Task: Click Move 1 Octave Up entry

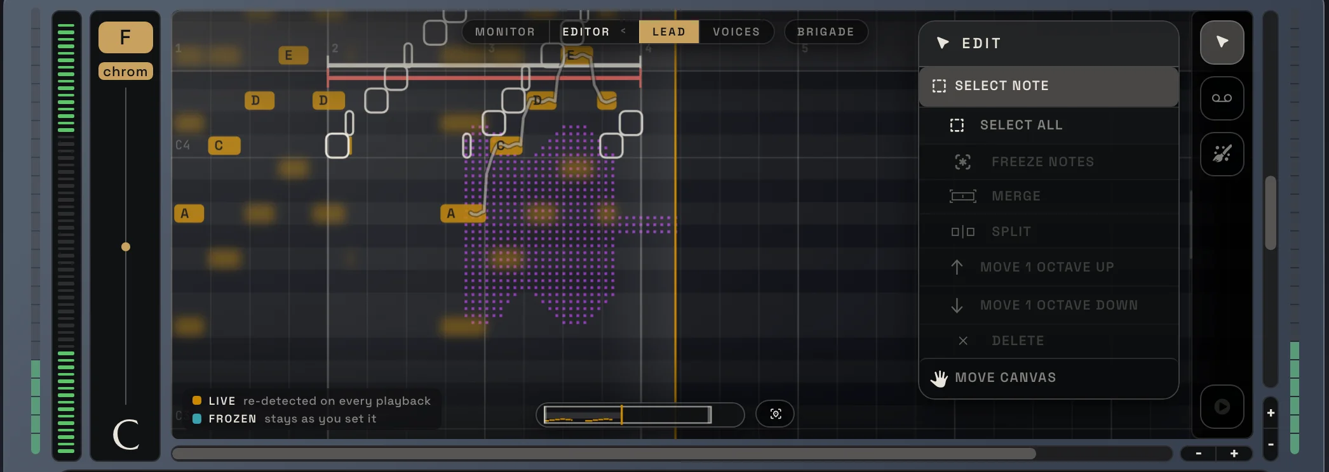Action: [x=1048, y=267]
